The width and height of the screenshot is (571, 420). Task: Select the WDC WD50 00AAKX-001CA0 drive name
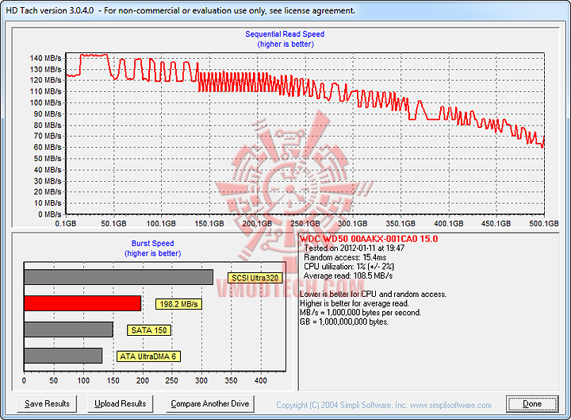[x=369, y=239]
